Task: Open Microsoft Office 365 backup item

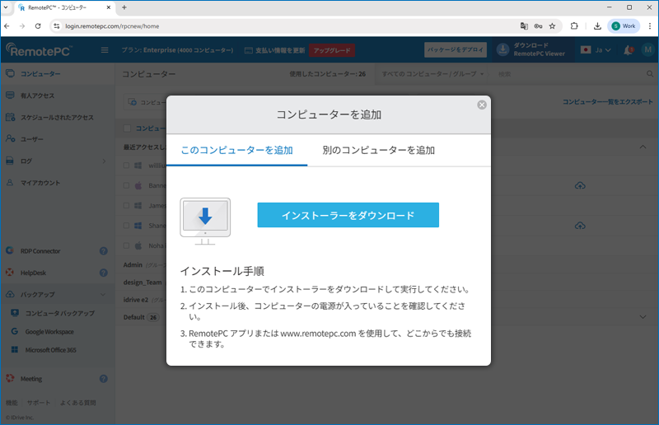Action: coord(50,350)
